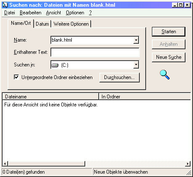Open the Suchen in drive dropdown

[136, 65]
